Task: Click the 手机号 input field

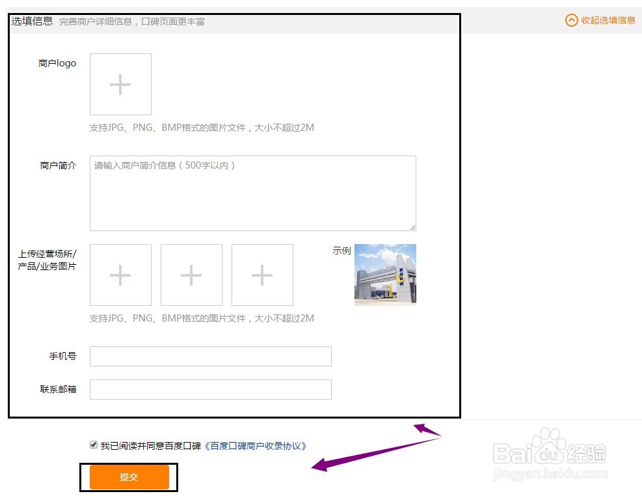Action: pyautogui.click(x=211, y=356)
